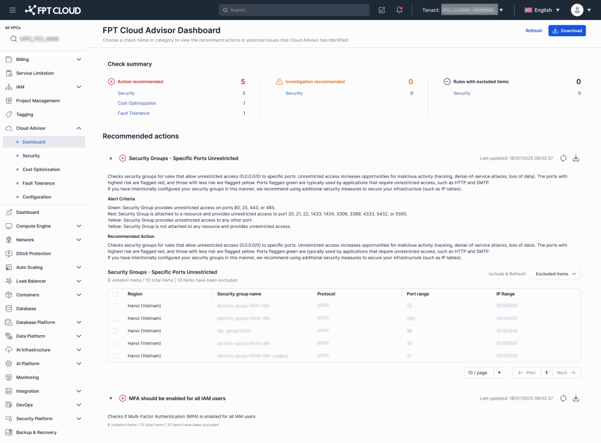
Task: Click the Project Management icon
Action: point(9,101)
